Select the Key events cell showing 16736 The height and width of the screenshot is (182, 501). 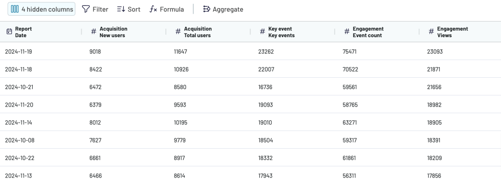[265, 87]
